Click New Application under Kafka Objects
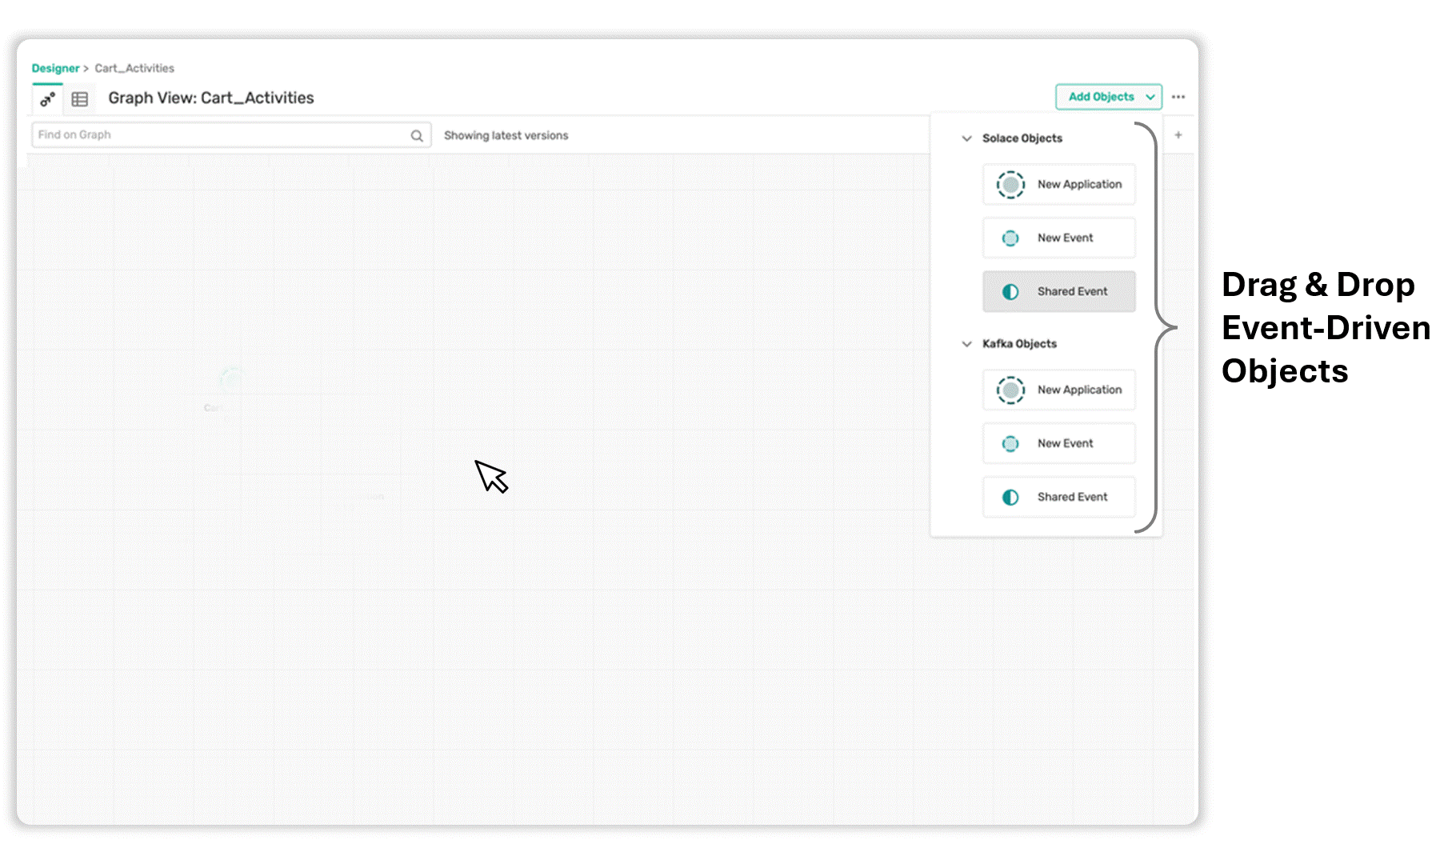The height and width of the screenshot is (864, 1440). click(x=1059, y=390)
